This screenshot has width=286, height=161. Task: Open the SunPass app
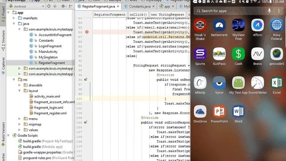[219, 54]
